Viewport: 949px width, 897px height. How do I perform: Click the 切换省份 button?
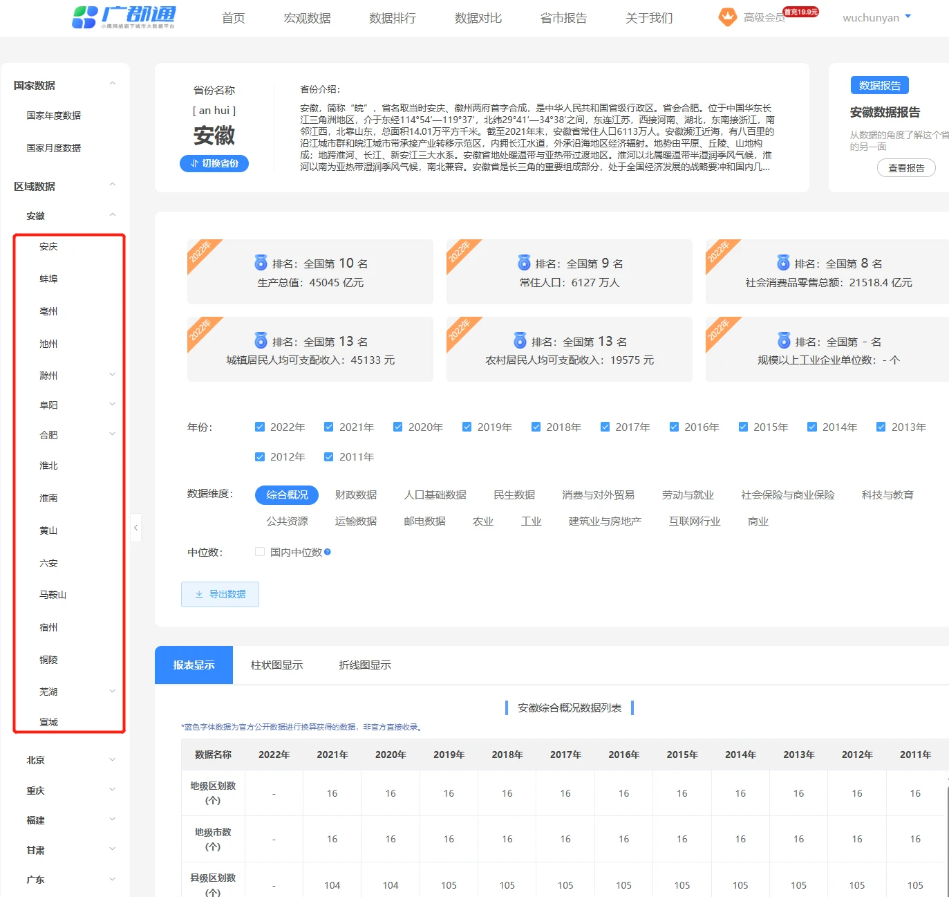pyautogui.click(x=214, y=163)
